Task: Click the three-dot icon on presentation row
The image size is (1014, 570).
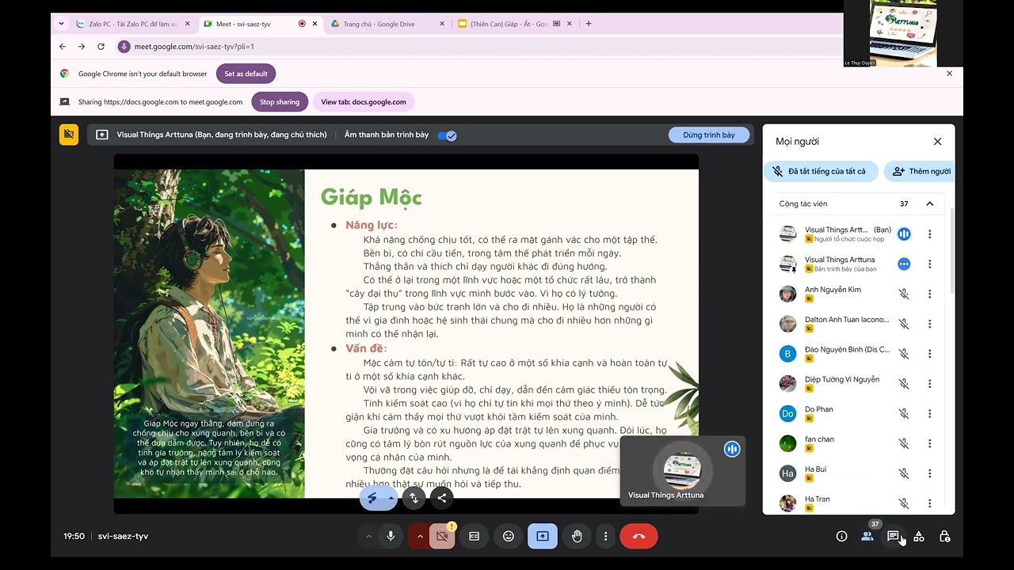Action: click(904, 264)
